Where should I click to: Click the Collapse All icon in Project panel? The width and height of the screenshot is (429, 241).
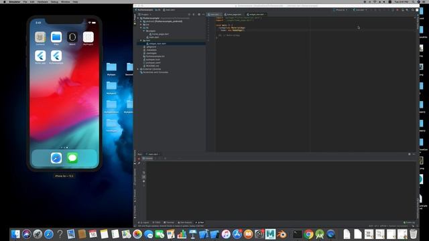[194, 14]
